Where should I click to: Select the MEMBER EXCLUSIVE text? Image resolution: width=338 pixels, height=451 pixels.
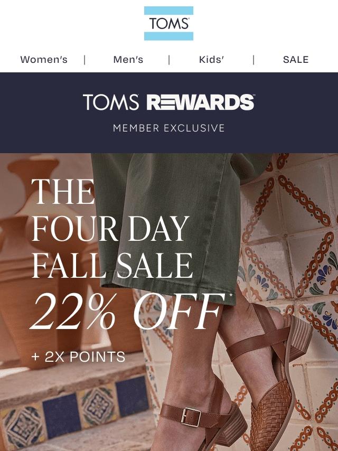169,128
